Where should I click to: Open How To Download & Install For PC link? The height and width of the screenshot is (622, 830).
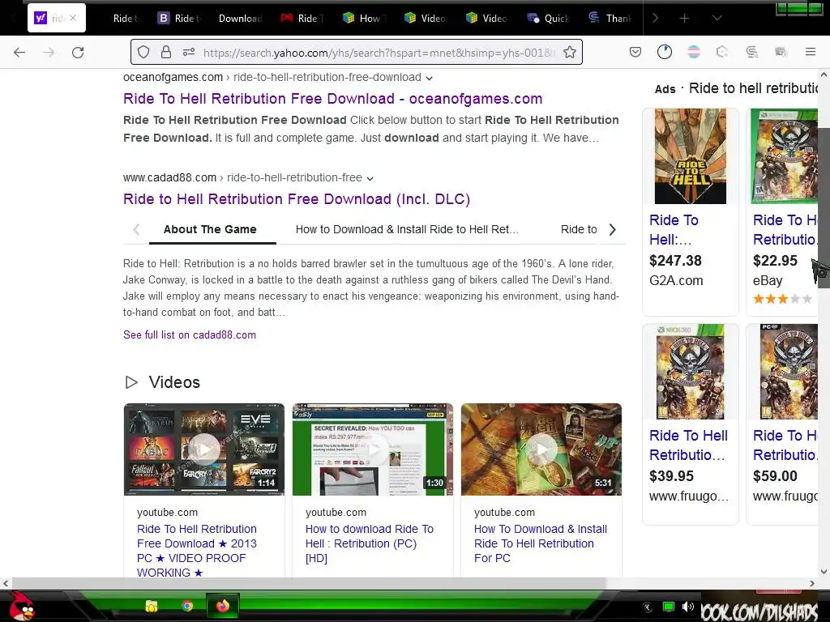pos(541,543)
